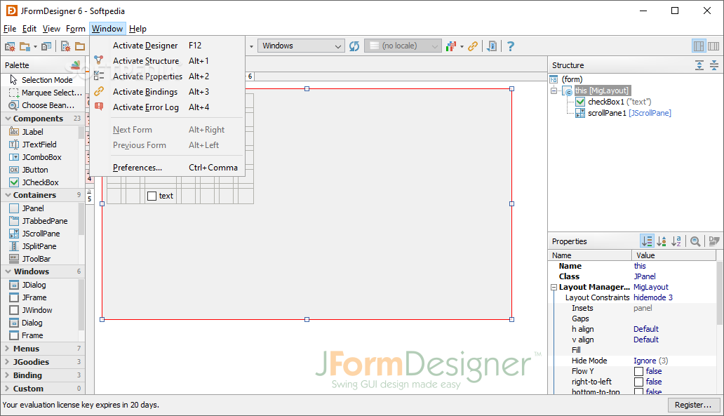Pick JComboBox from the palette
Screen dimensions: 724x416
coord(40,157)
